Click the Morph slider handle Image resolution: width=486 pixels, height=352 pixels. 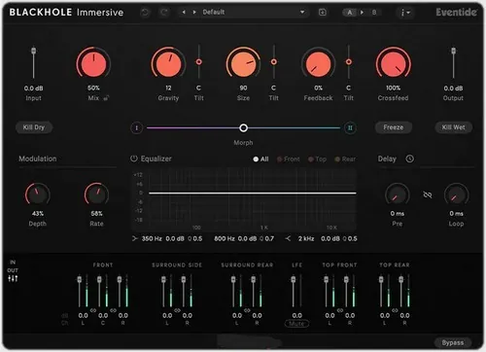click(243, 128)
